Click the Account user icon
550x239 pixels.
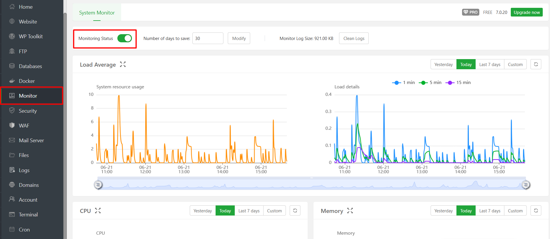coord(12,200)
